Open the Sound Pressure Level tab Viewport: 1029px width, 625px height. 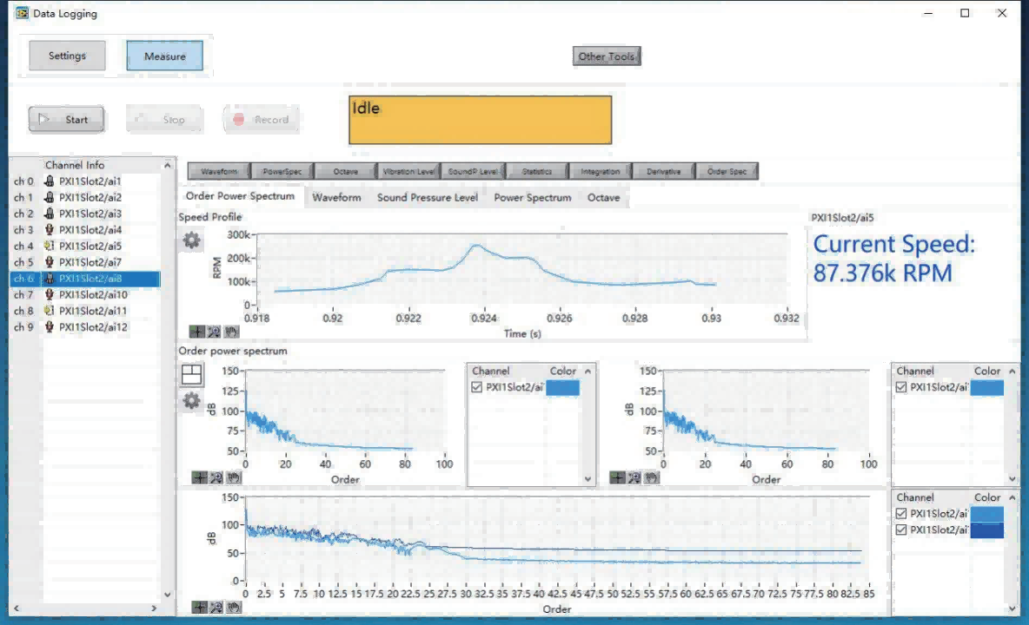428,197
